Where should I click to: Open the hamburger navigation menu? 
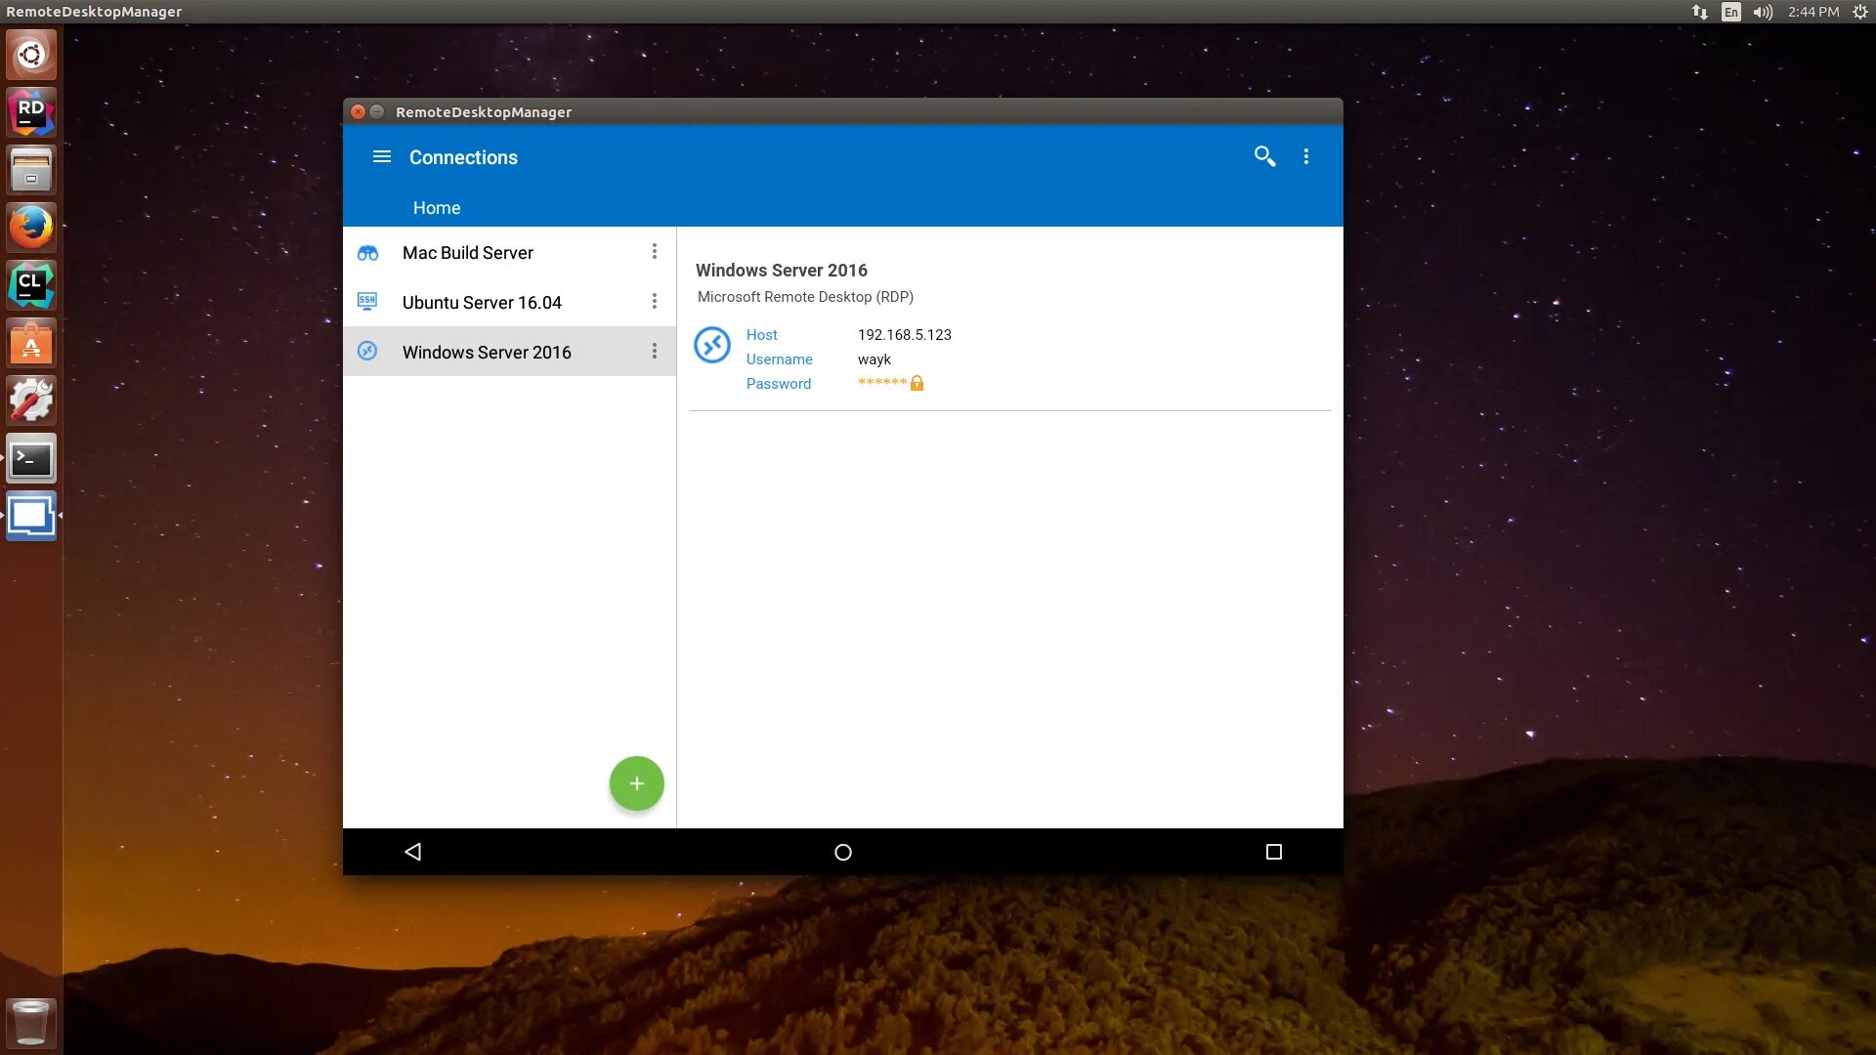click(x=382, y=157)
